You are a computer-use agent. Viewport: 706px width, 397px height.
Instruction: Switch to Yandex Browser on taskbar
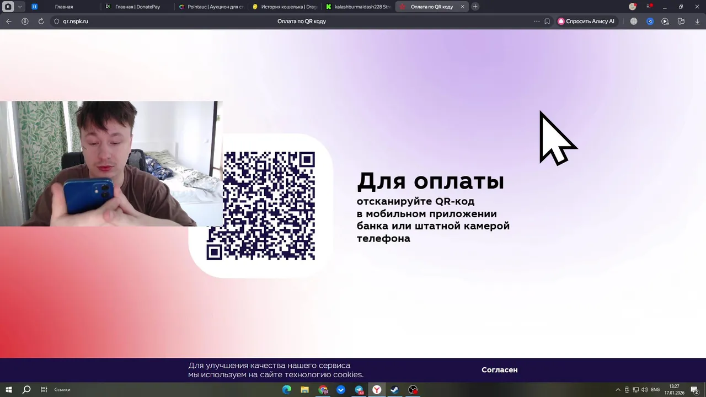(377, 390)
